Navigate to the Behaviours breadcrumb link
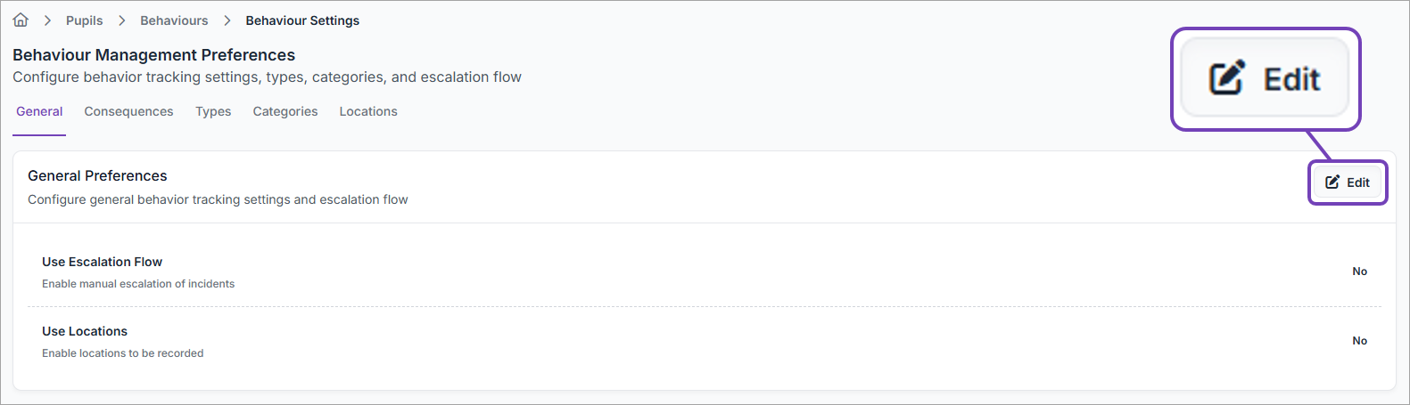The width and height of the screenshot is (1410, 405). [x=174, y=20]
